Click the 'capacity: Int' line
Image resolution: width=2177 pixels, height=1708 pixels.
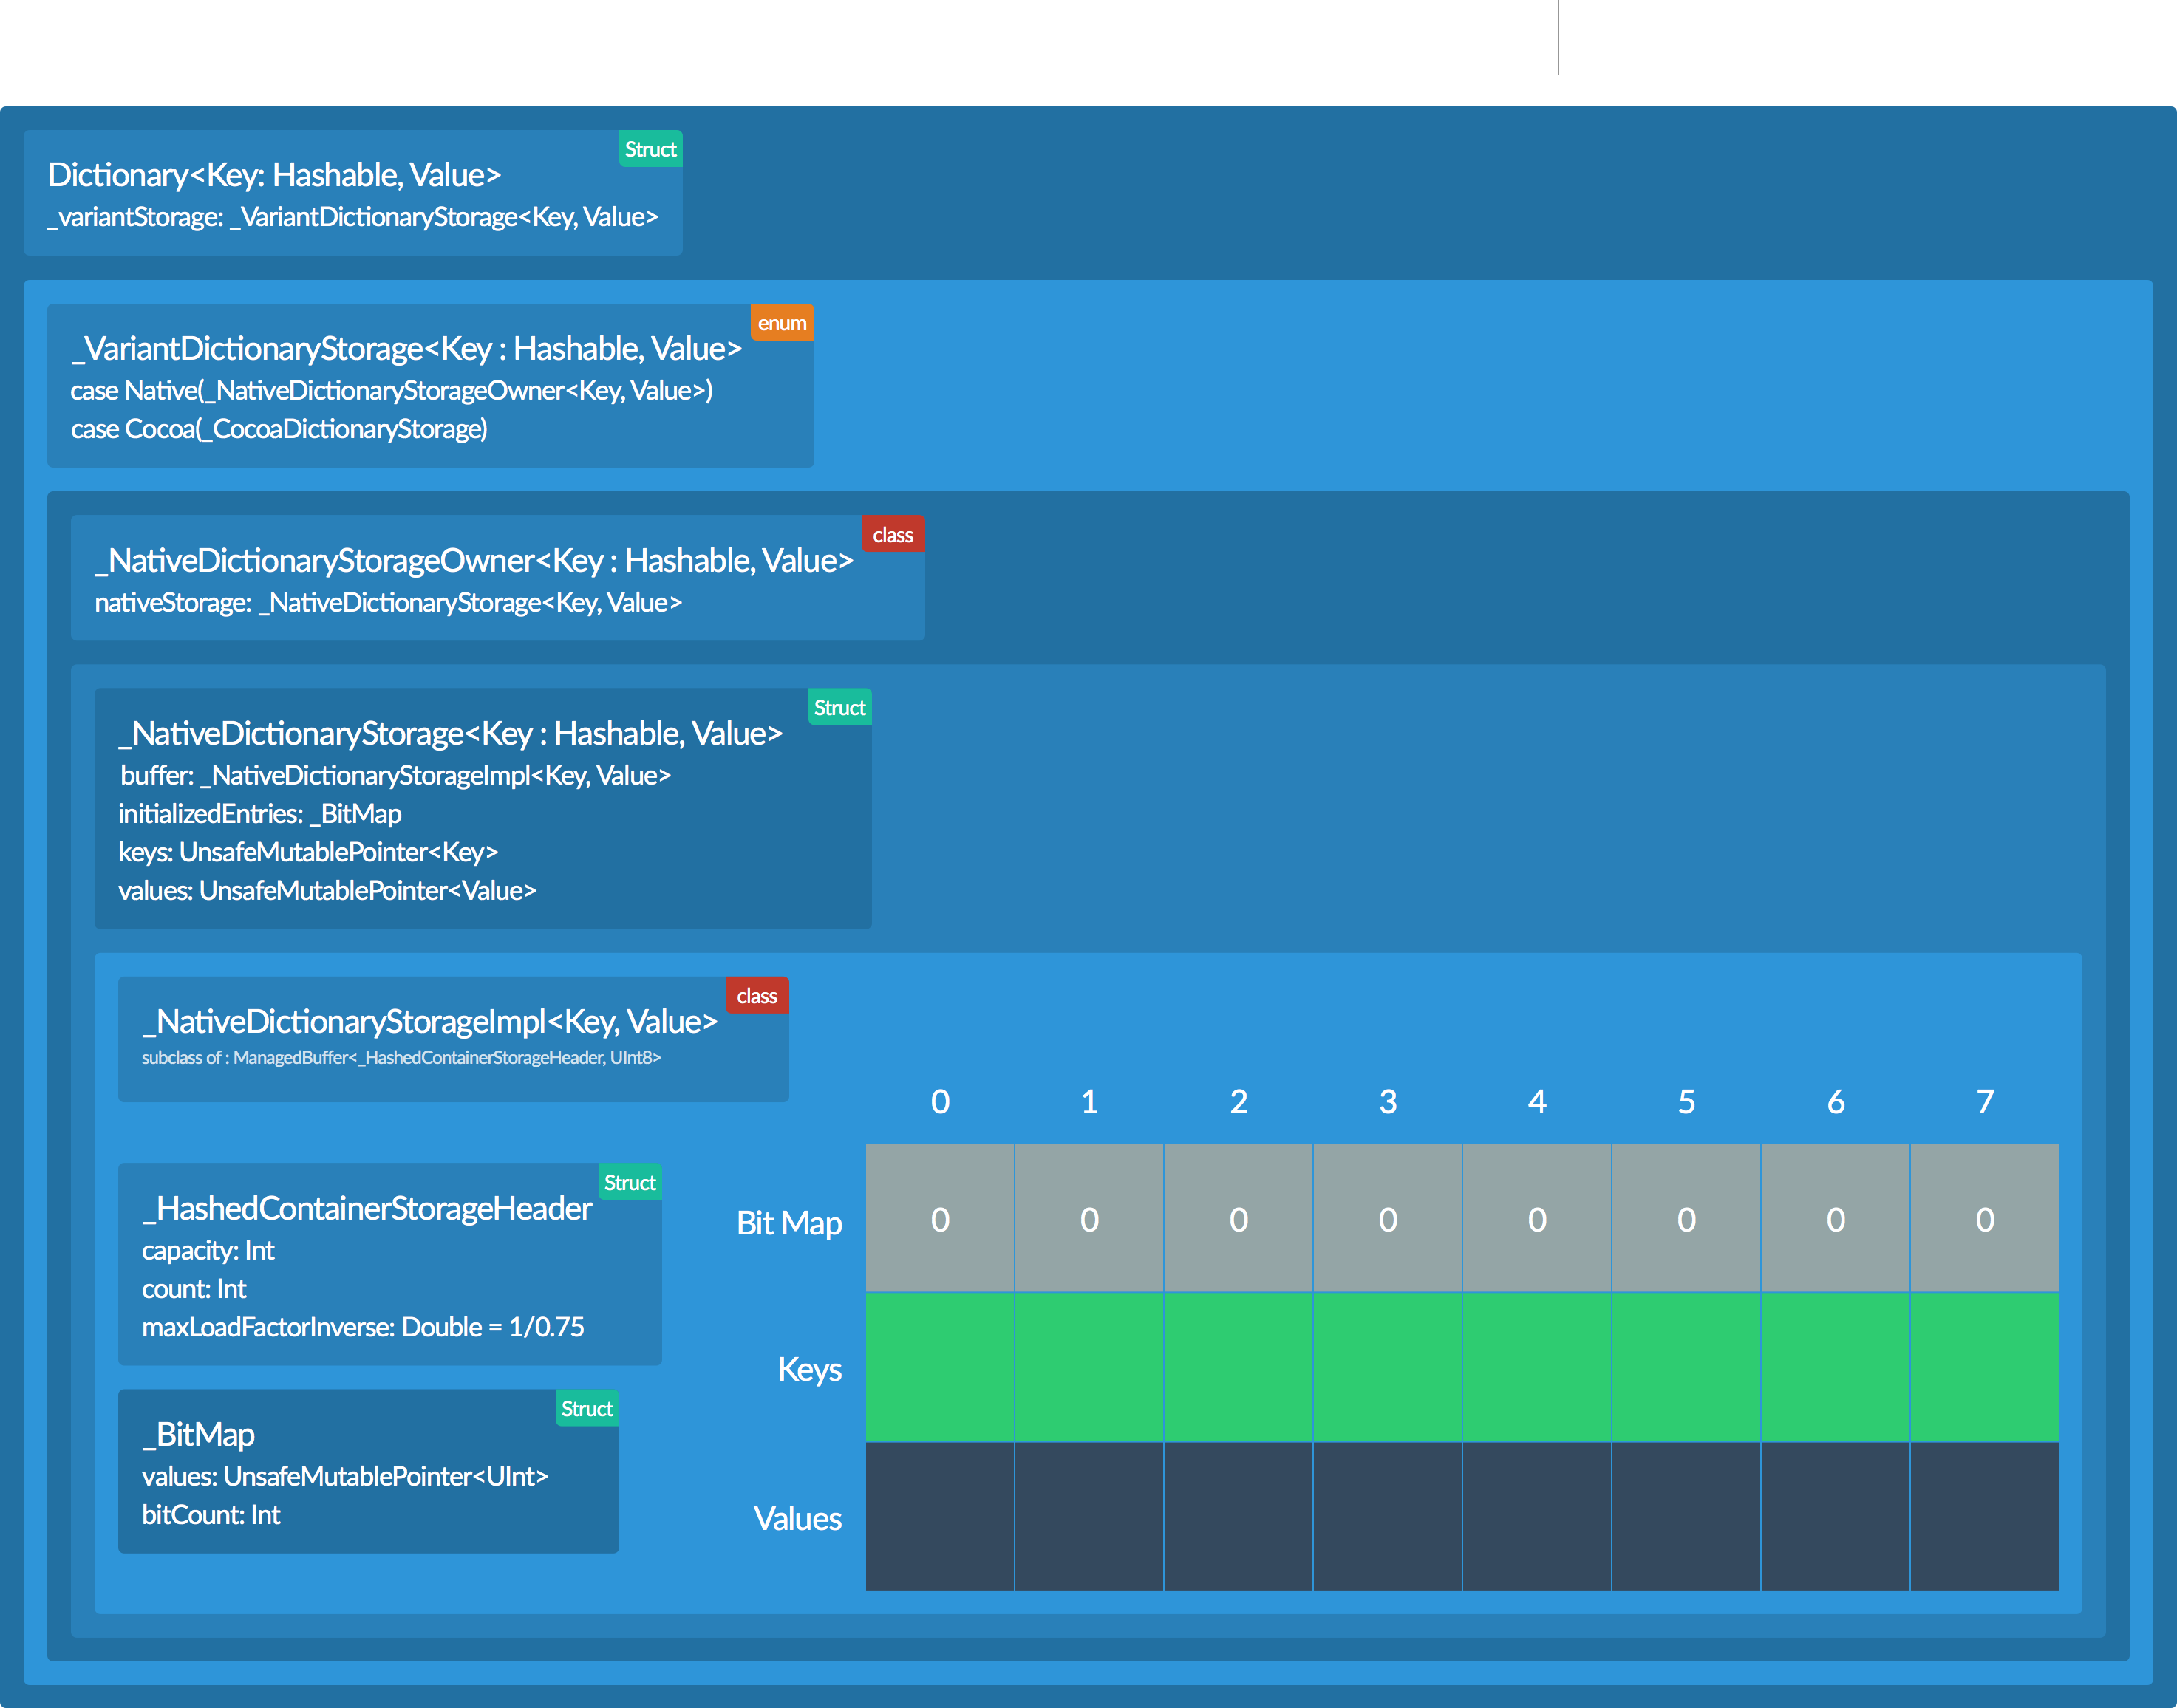[x=208, y=1251]
